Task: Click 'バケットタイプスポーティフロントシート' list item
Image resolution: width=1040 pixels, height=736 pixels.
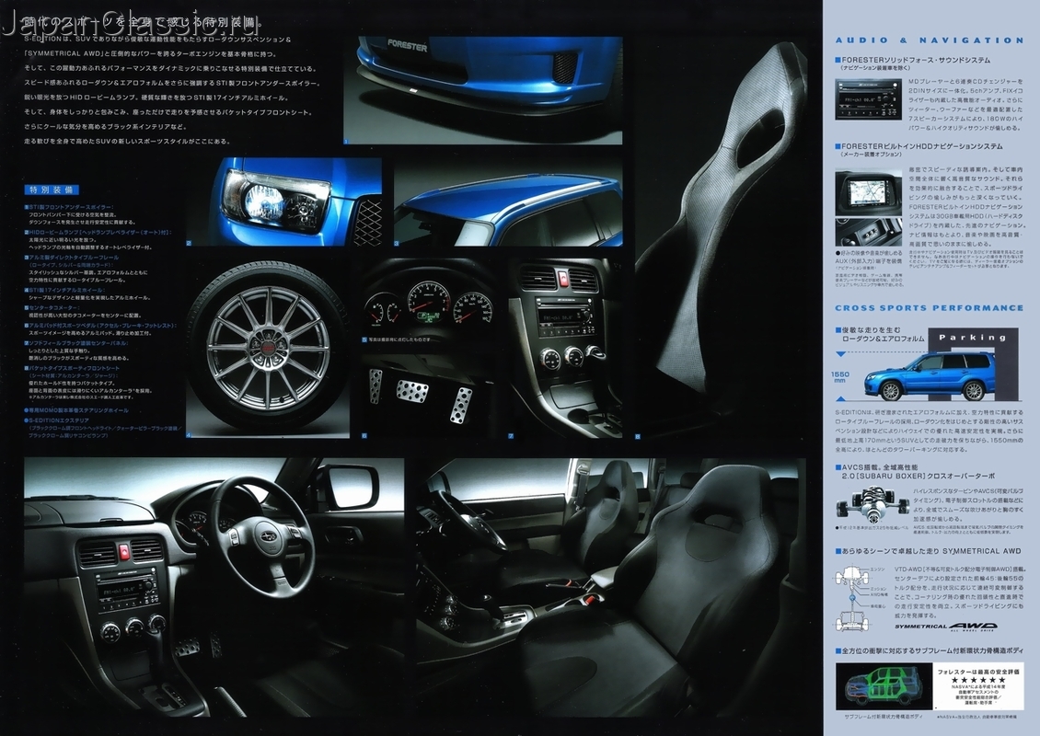Action: click(x=72, y=368)
